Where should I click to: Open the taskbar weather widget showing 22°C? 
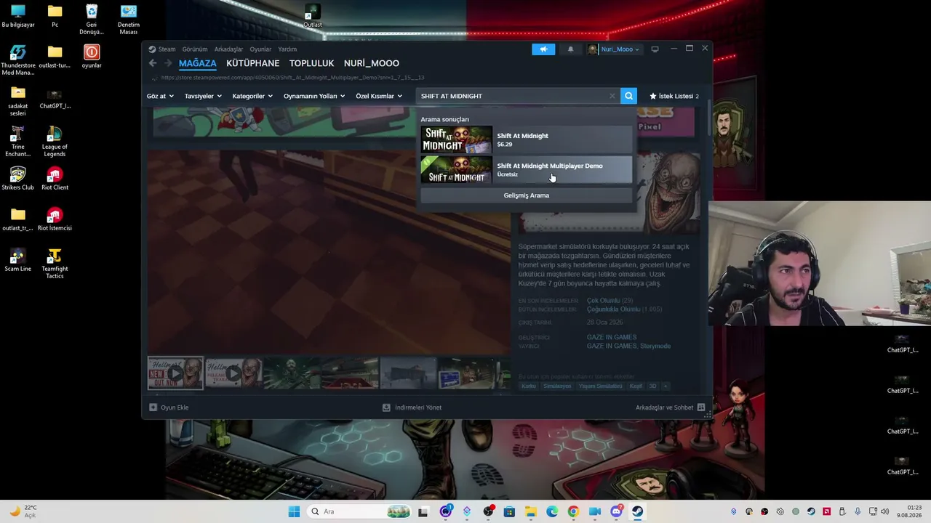[22, 511]
